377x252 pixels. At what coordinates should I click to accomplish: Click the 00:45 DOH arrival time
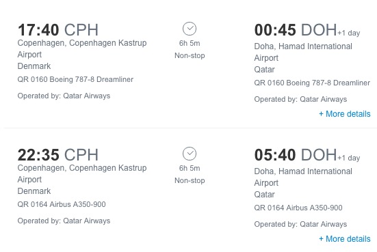(296, 30)
